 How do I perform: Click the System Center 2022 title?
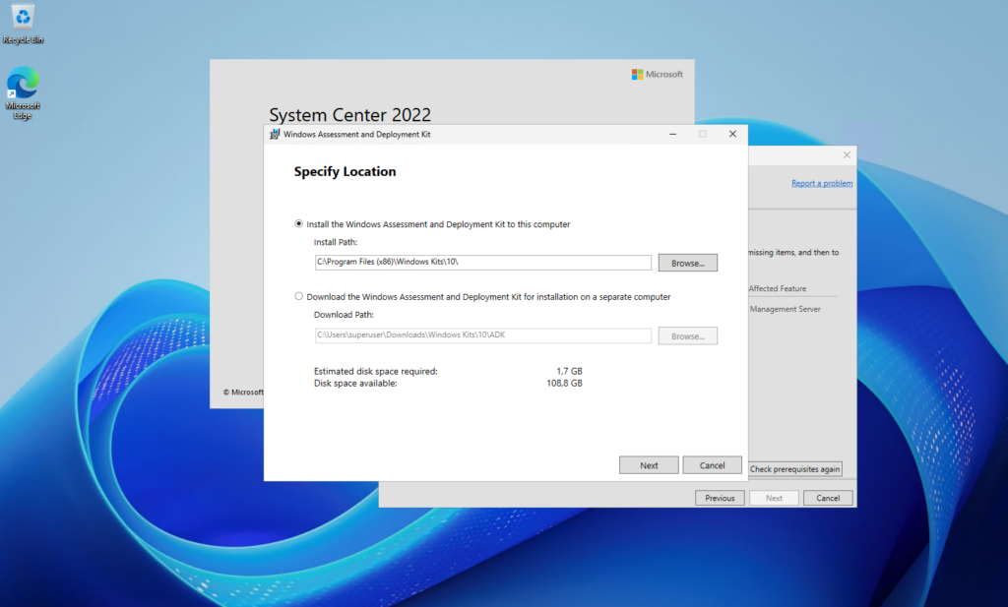point(349,114)
